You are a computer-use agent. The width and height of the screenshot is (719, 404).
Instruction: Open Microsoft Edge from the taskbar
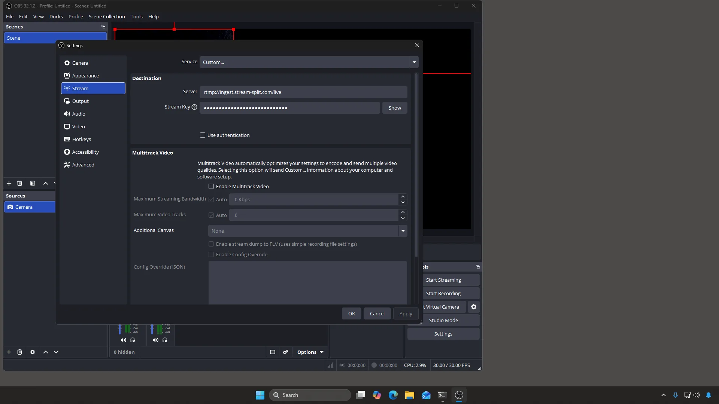(393, 395)
